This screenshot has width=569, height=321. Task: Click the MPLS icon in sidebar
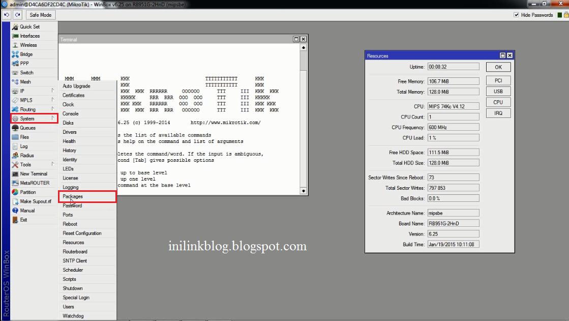(x=15, y=100)
